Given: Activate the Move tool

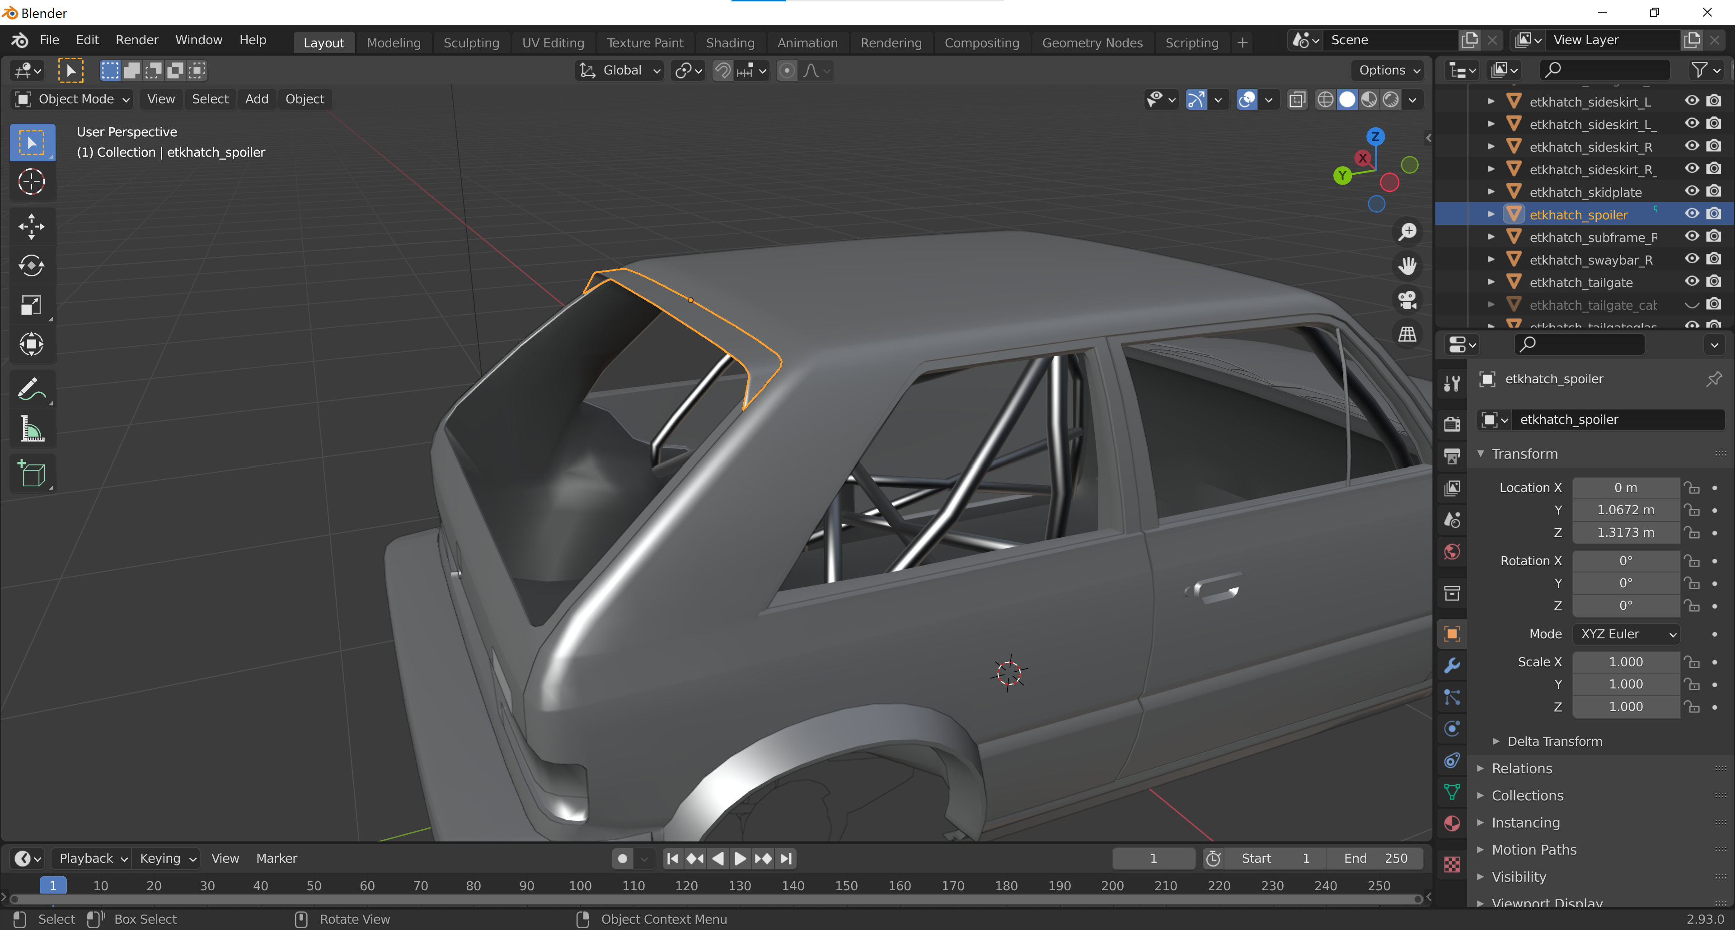Looking at the screenshot, I should click(x=31, y=226).
